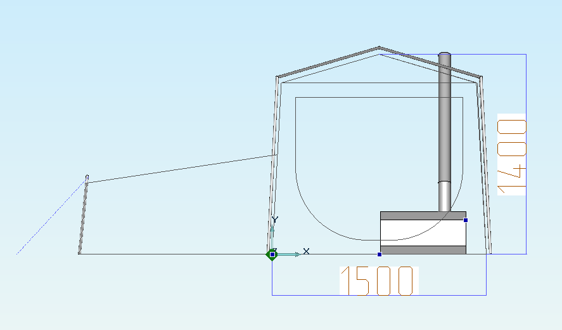This screenshot has height=330, width=562.
Task: Select the 1400 height dimension text
Action: point(512,154)
